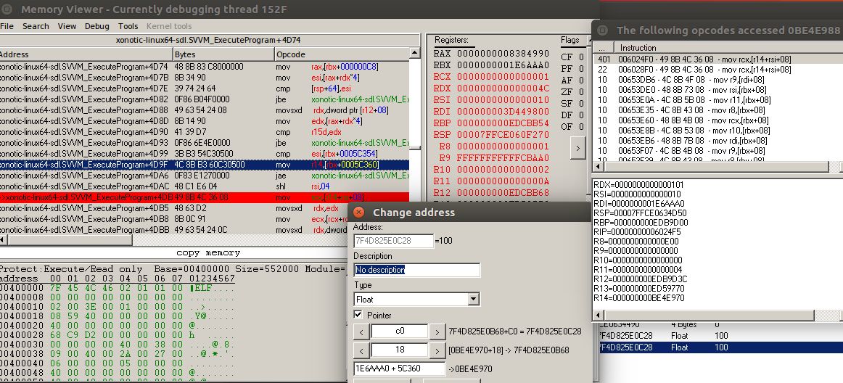Image resolution: width=843 pixels, height=383 pixels.
Task: Open the Type dropdown showing Float
Action: point(474,299)
